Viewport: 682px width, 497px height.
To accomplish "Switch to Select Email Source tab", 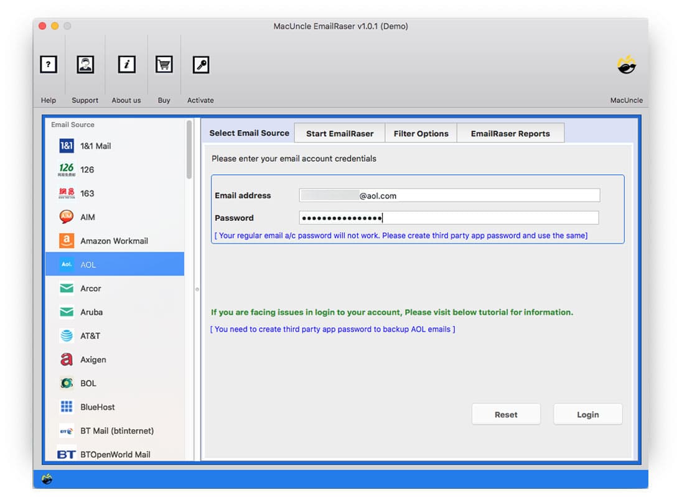I will 250,133.
